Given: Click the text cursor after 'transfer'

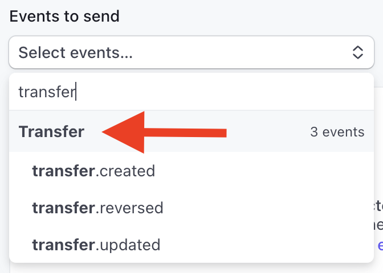Looking at the screenshot, I should tap(76, 92).
